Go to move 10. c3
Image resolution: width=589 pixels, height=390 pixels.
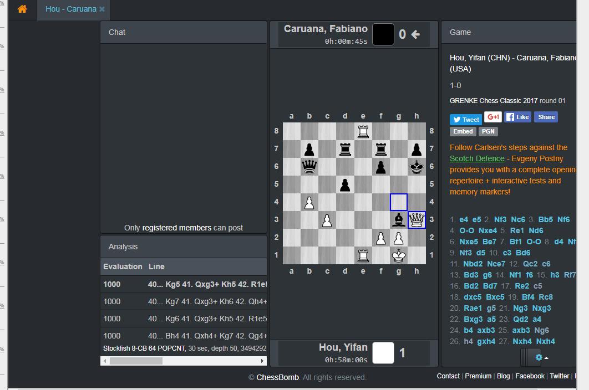[x=507, y=253]
